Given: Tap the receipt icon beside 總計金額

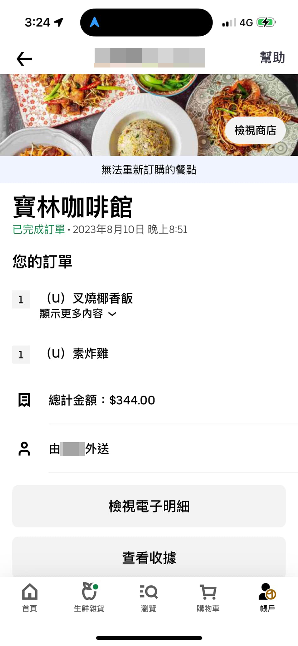Looking at the screenshot, I should click(24, 400).
